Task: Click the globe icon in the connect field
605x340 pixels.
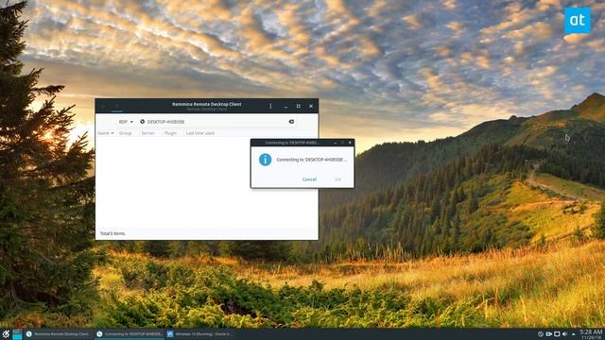Action: tap(142, 122)
